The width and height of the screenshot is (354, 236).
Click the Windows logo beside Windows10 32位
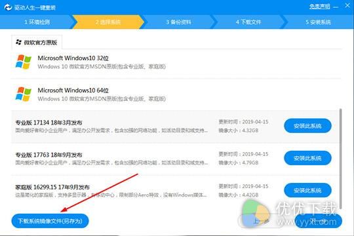pos(23,62)
